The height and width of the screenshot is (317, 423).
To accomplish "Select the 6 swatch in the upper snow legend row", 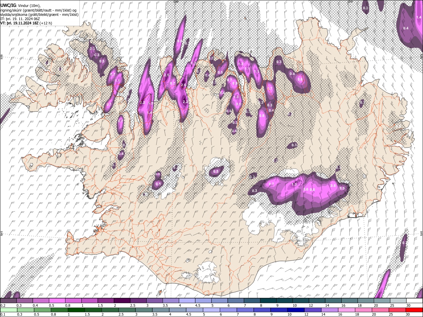I will (x=235, y=301).
